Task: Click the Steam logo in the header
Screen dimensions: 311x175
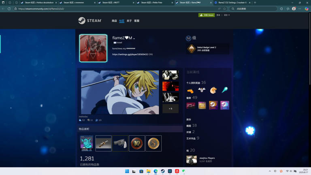Action: pyautogui.click(x=89, y=20)
